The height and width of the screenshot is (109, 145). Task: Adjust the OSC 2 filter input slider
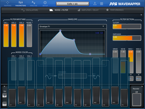(14, 35)
